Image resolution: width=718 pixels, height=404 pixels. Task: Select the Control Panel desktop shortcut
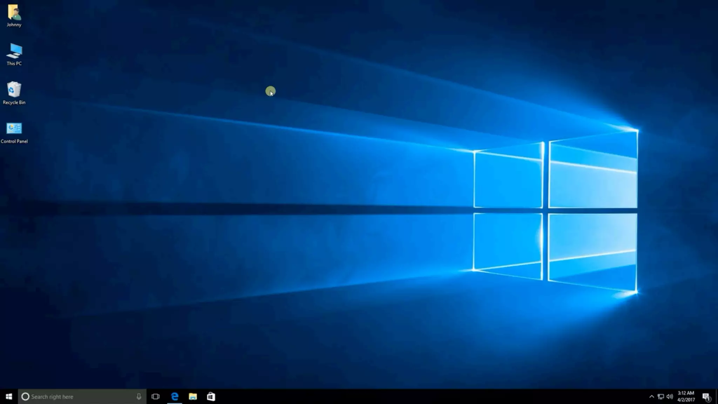(14, 129)
